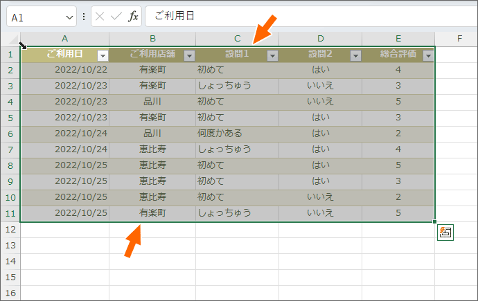Click the 設問2 header cell

click(x=320, y=55)
